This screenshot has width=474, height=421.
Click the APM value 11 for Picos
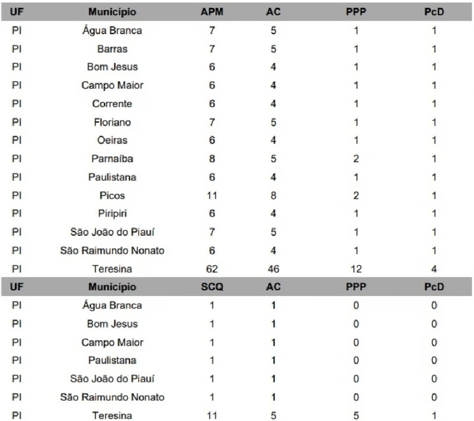[x=212, y=195]
